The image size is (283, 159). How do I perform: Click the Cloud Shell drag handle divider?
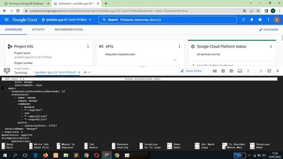pos(143,67)
